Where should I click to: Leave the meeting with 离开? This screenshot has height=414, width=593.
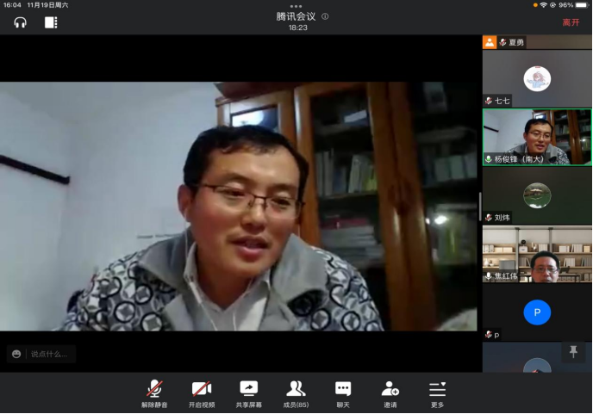tap(571, 22)
